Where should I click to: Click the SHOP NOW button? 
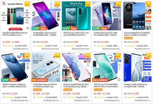[x=15, y=29]
